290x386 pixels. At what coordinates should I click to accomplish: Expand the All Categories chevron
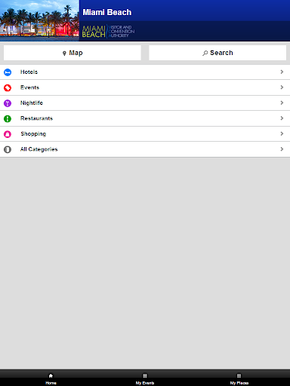(x=282, y=149)
